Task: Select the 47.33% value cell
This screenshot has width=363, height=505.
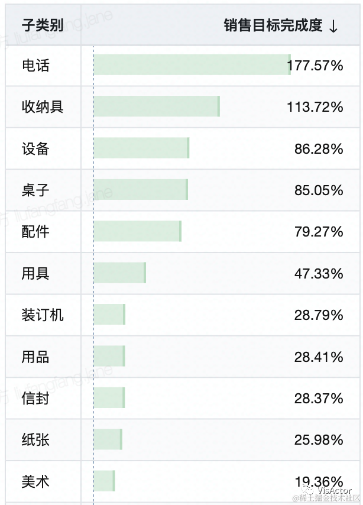Action: click(319, 274)
